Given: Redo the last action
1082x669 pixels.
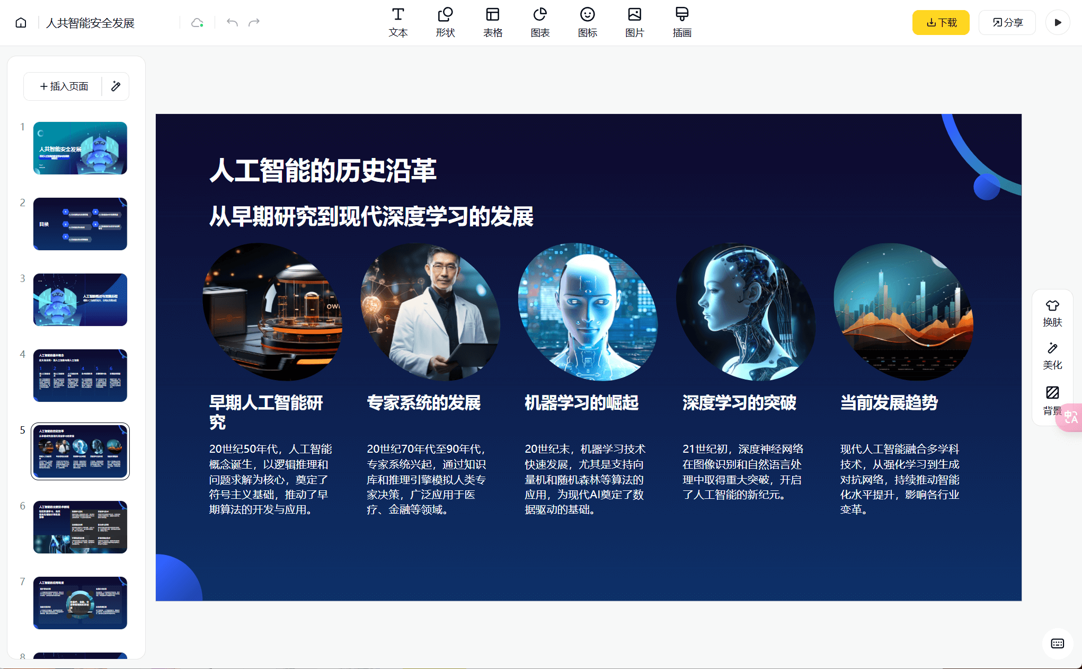Looking at the screenshot, I should coord(254,22).
